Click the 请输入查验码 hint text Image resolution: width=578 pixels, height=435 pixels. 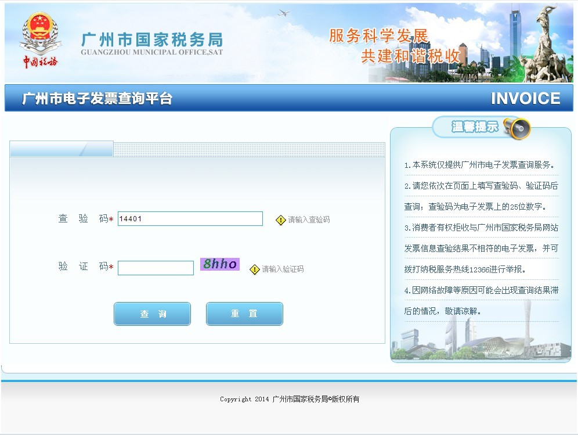click(x=309, y=220)
